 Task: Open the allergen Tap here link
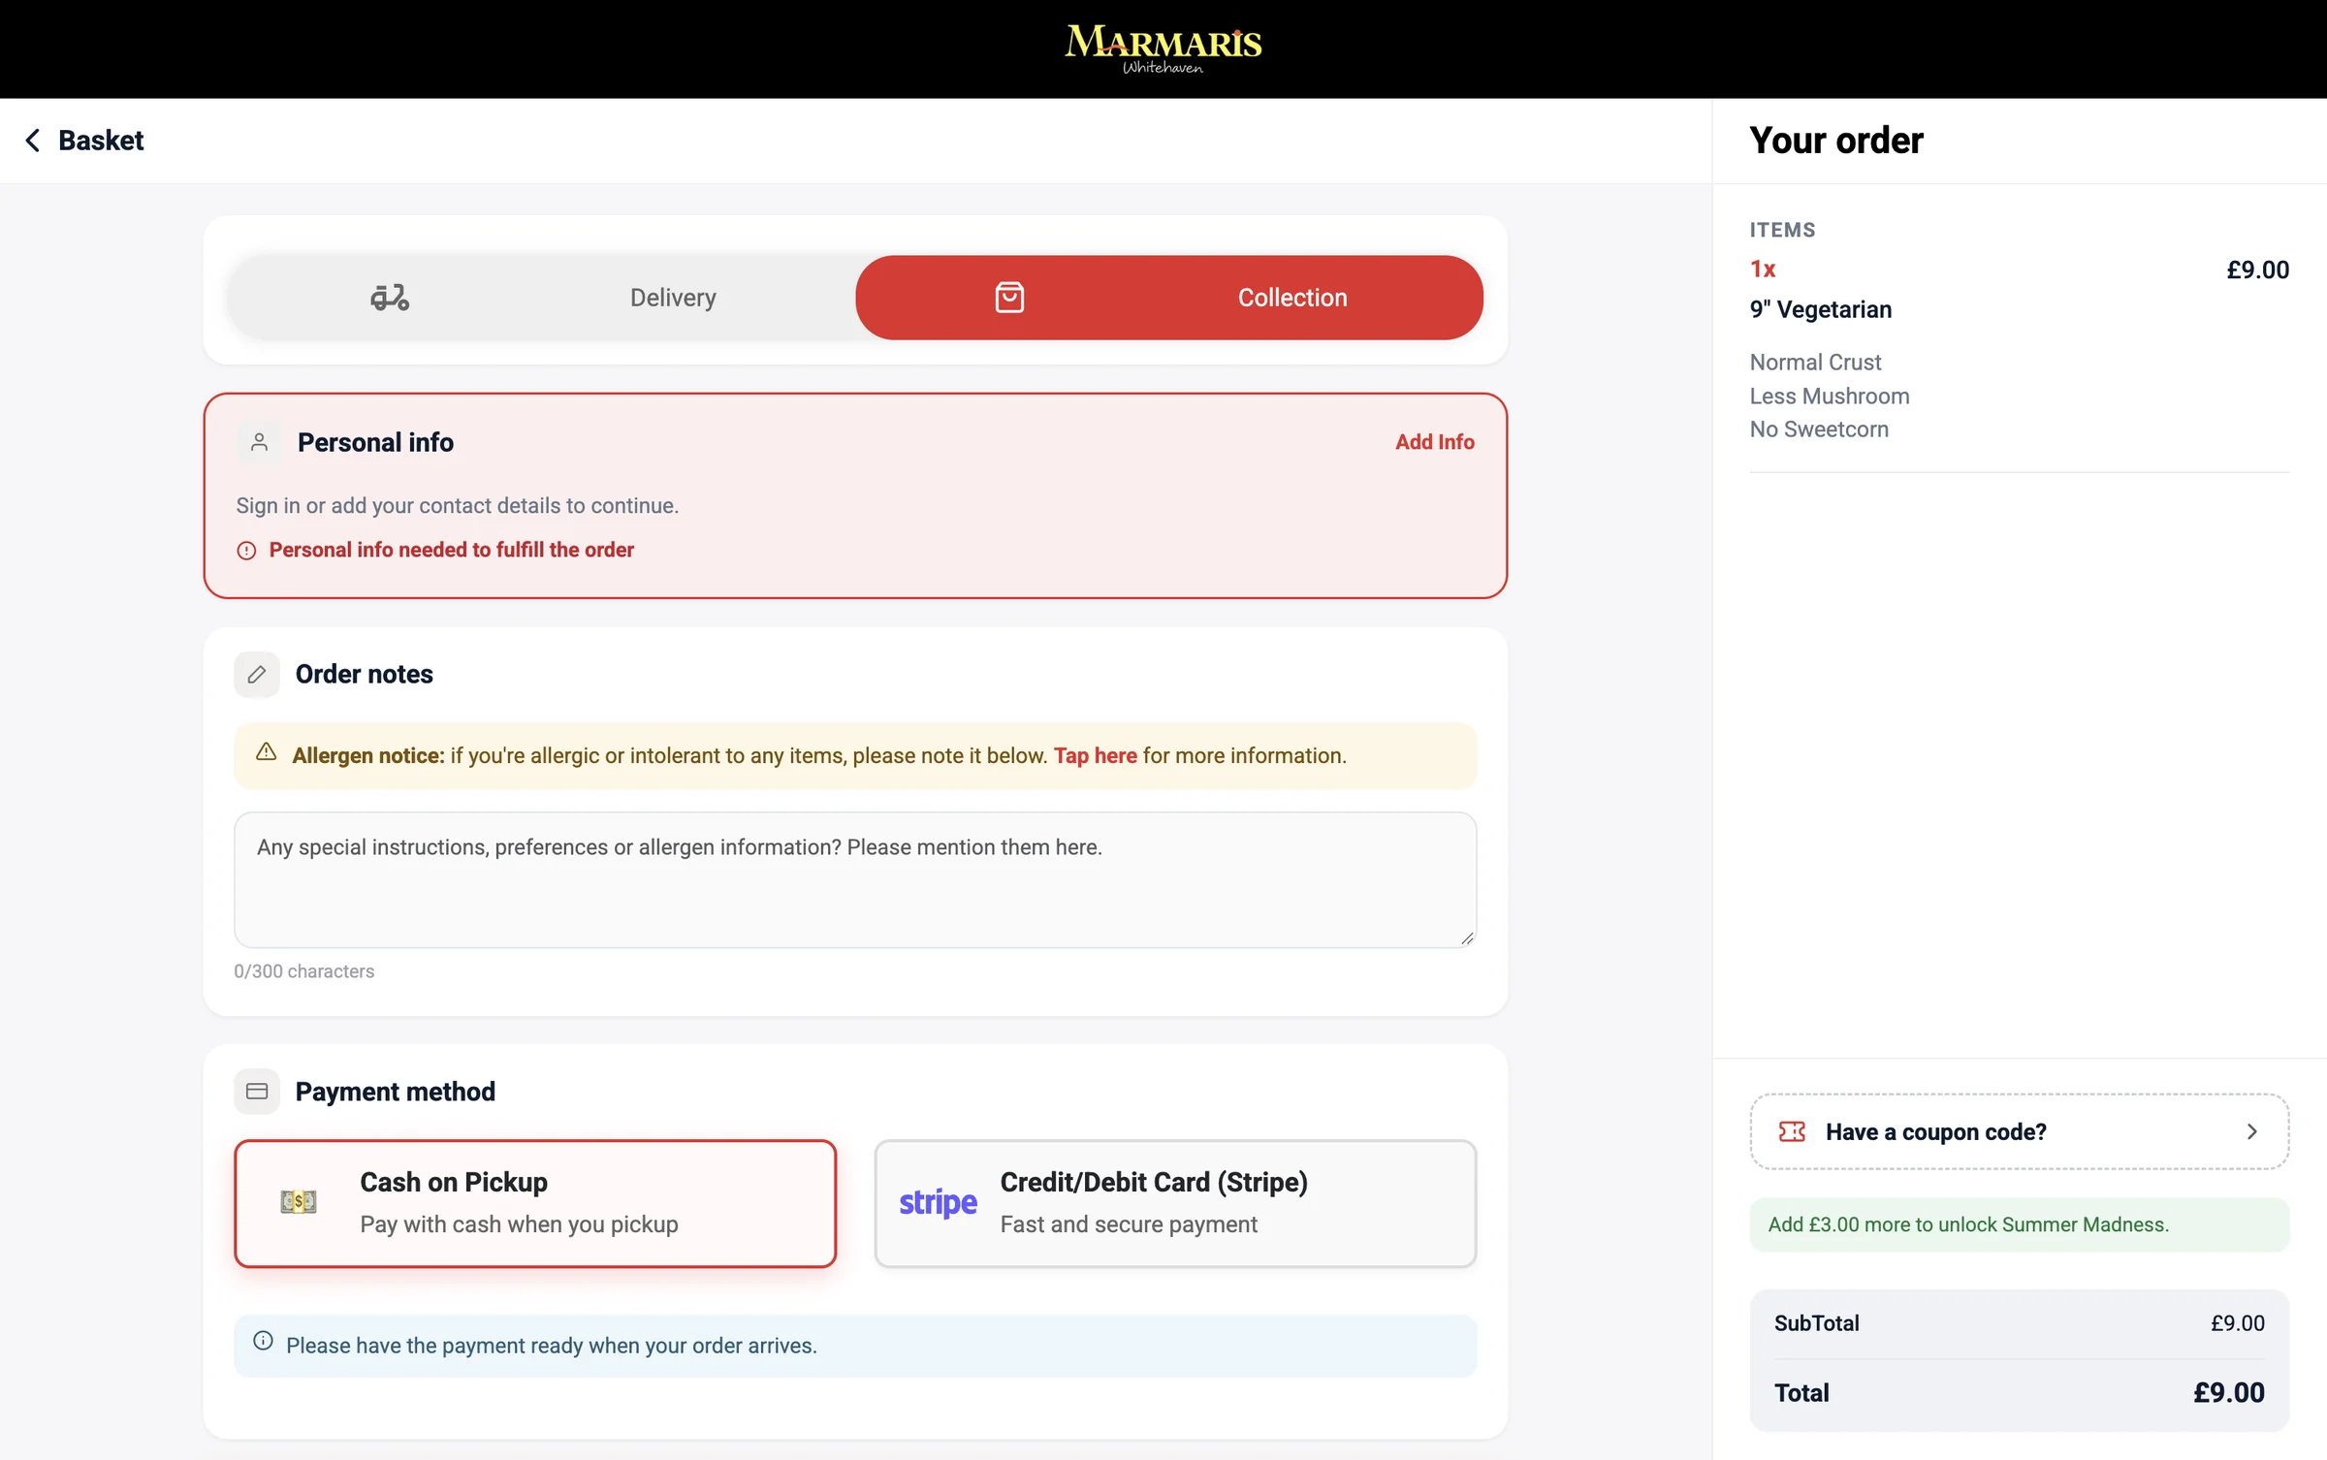tap(1096, 756)
